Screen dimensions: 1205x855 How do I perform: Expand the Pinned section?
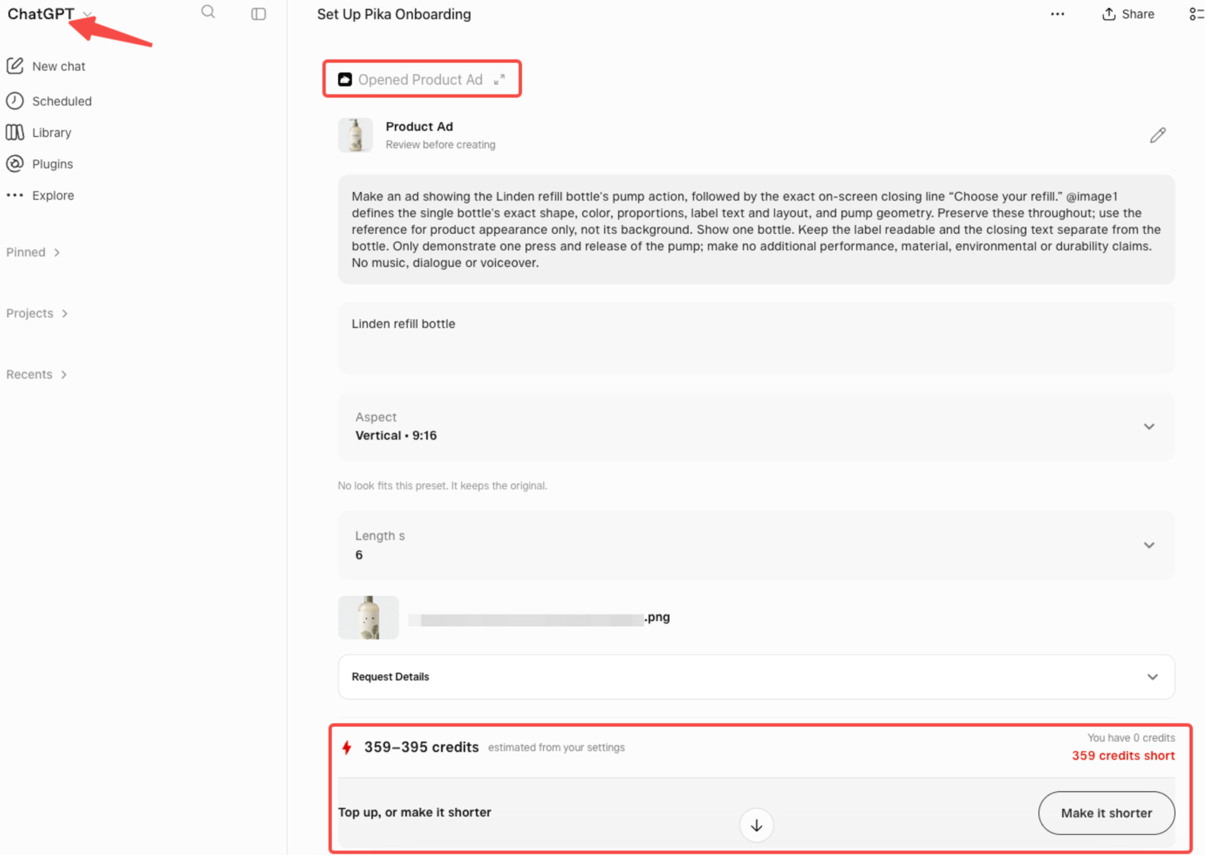(33, 252)
